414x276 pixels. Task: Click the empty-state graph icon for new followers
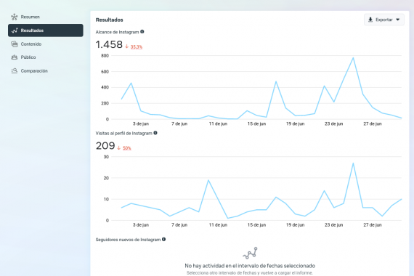pos(250,253)
